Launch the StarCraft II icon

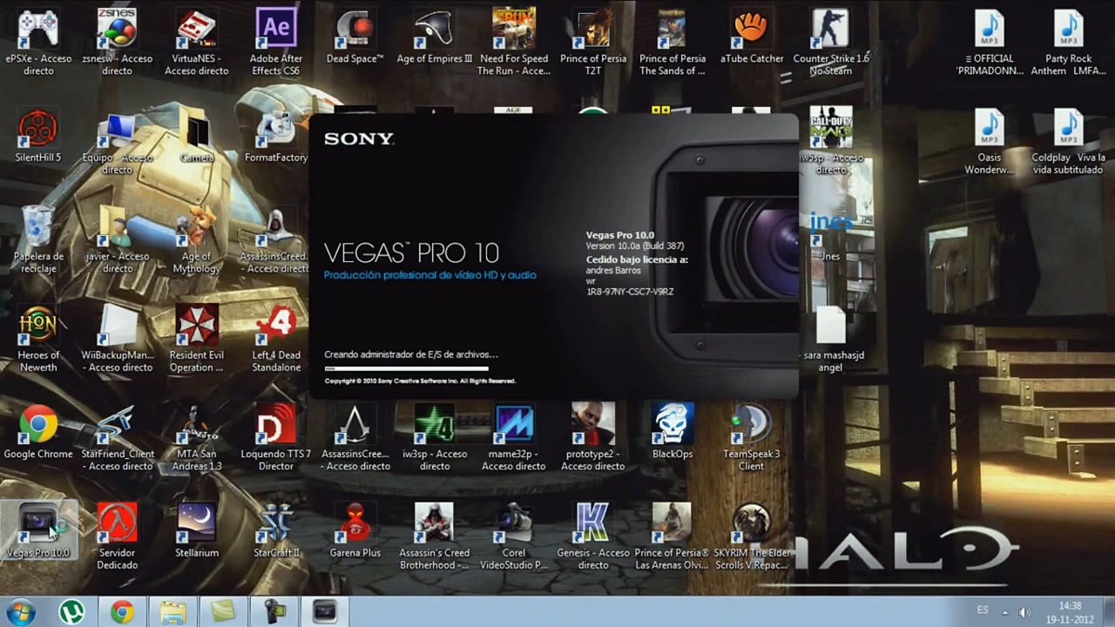coord(276,529)
